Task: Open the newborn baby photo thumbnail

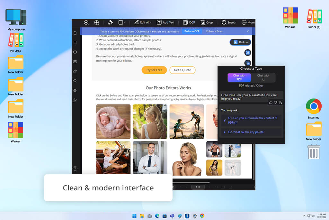Action: coord(113,121)
